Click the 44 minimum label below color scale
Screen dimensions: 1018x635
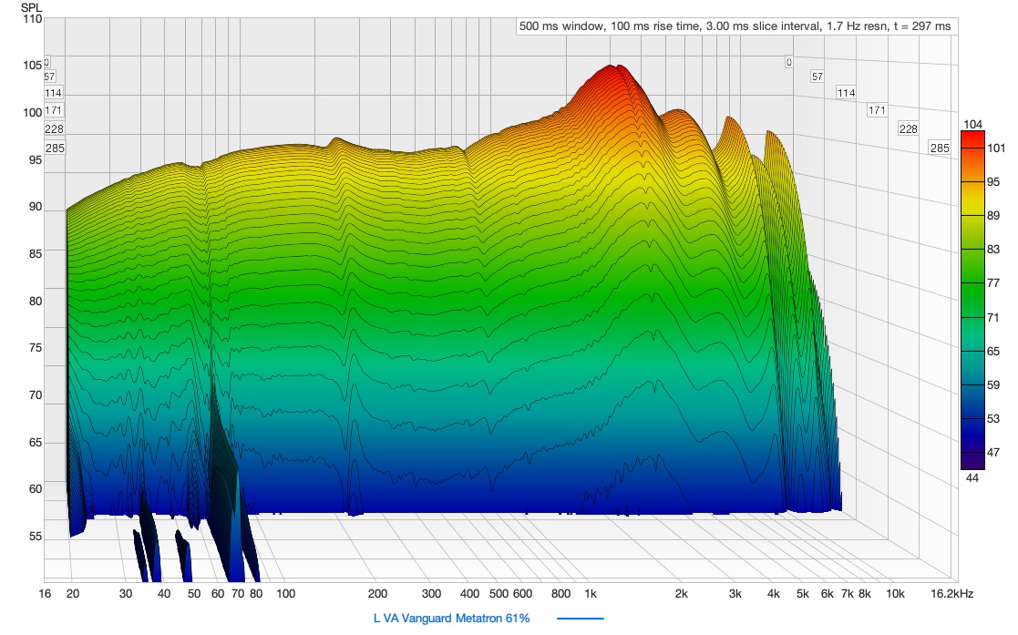click(972, 476)
